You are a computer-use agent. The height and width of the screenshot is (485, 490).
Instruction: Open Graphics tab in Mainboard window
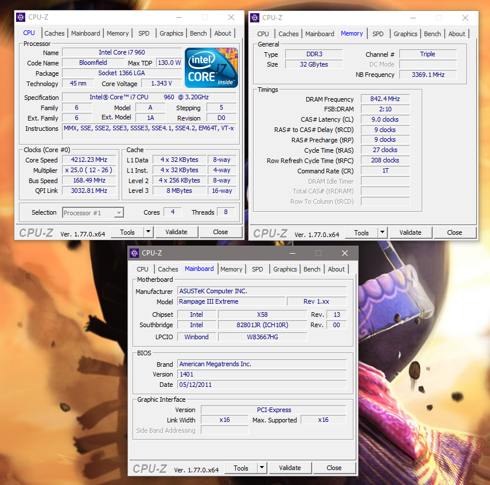click(x=285, y=269)
